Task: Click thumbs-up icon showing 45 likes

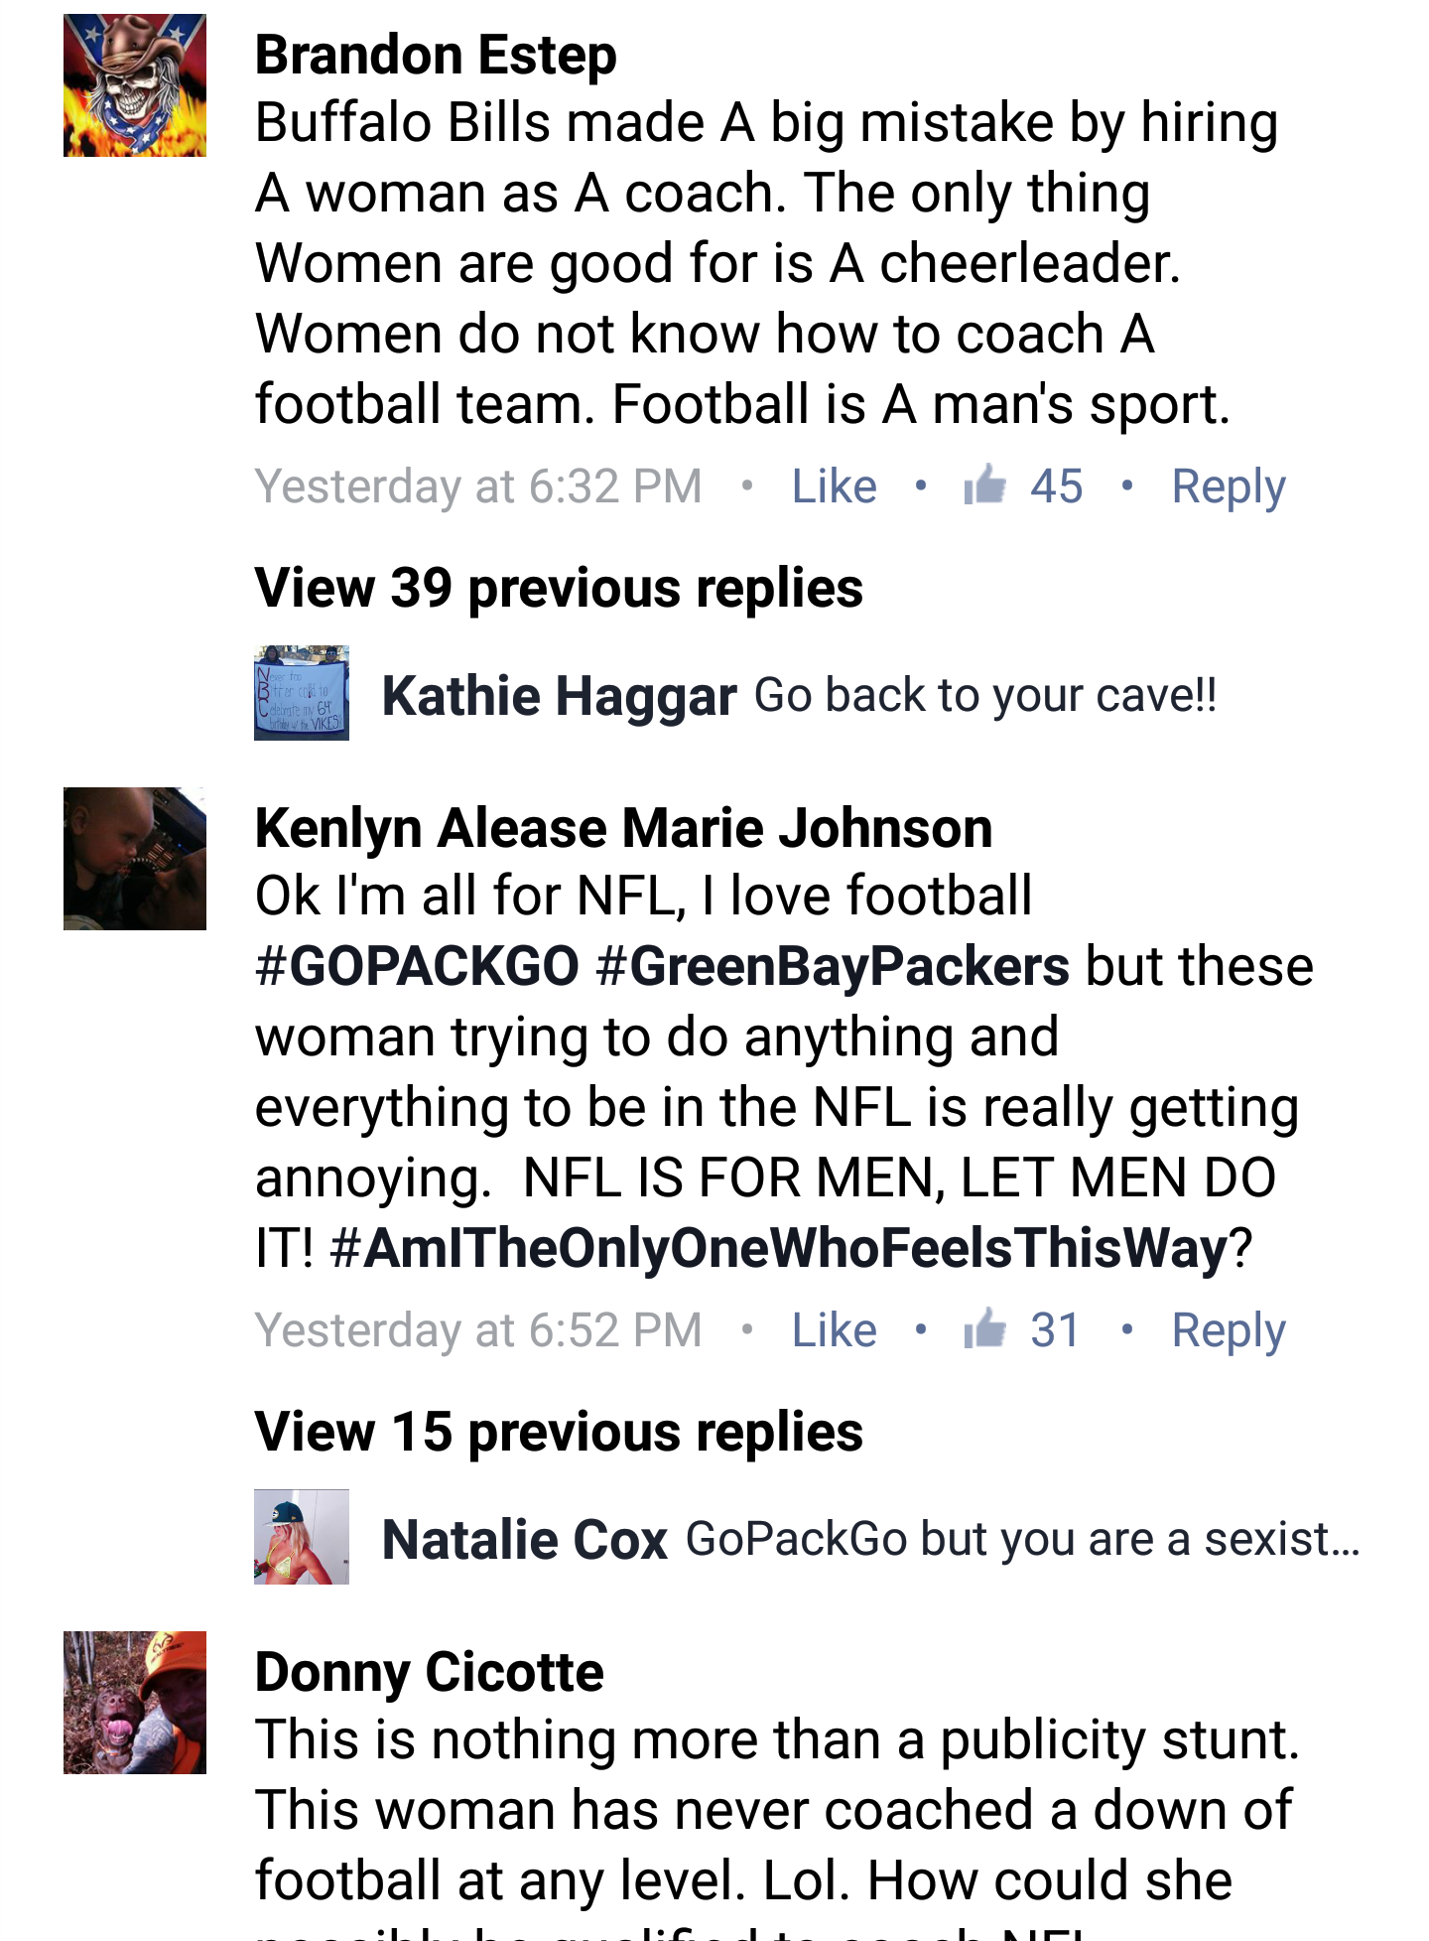Action: pyautogui.click(x=985, y=485)
